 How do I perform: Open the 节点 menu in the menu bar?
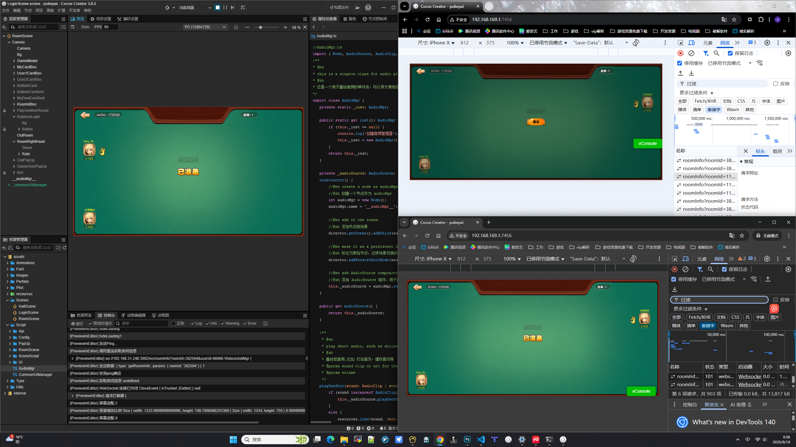(x=28, y=11)
